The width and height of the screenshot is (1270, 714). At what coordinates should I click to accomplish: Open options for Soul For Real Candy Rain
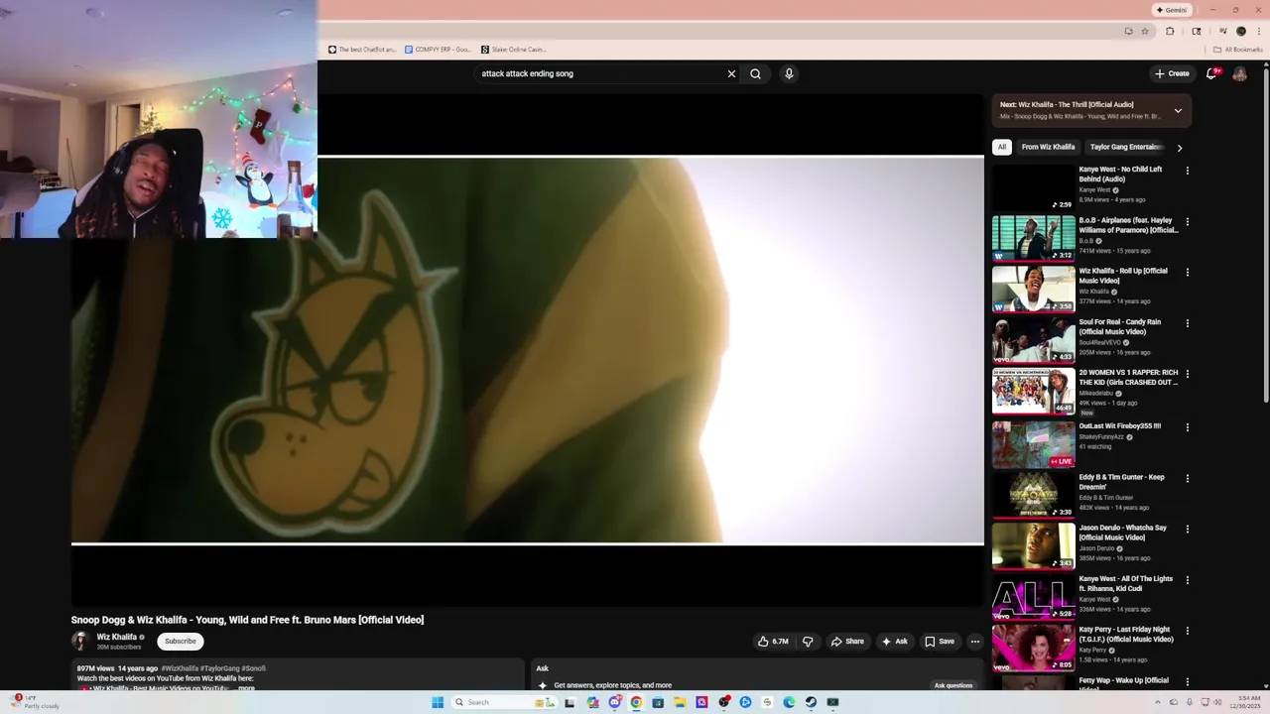pos(1187,323)
